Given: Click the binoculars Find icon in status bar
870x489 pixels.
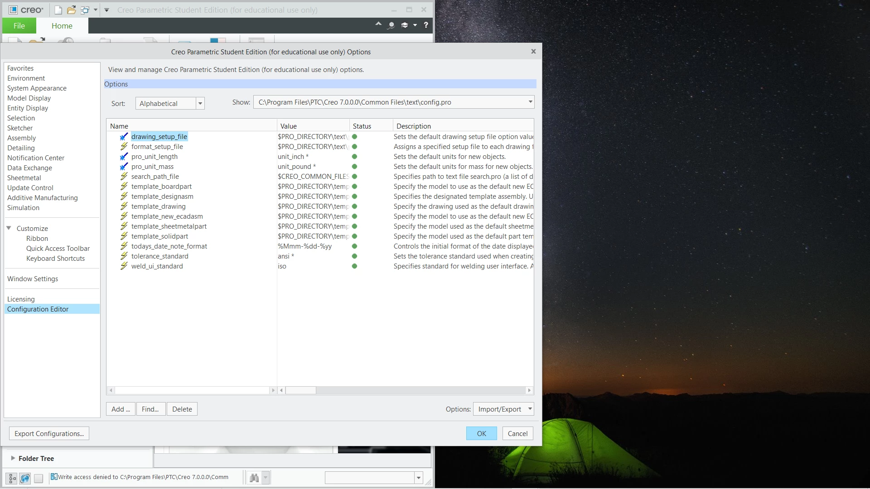Looking at the screenshot, I should pyautogui.click(x=254, y=478).
